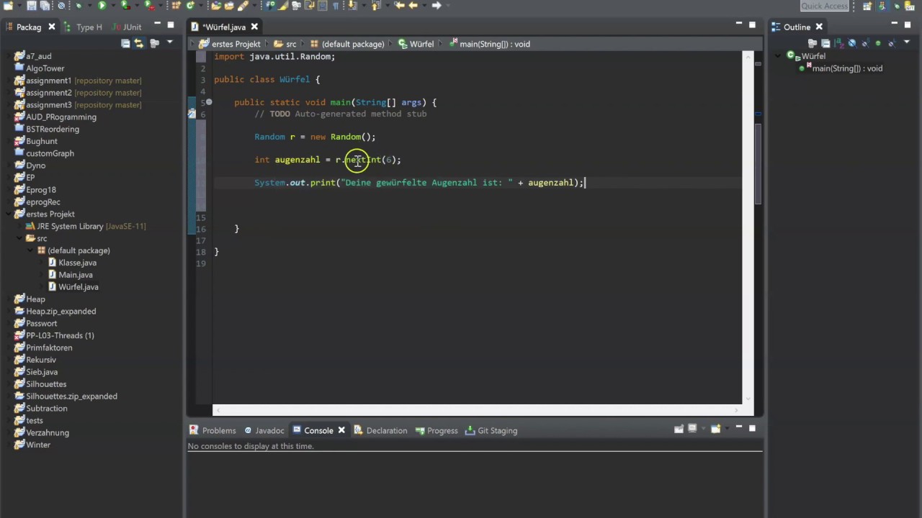Click the editor vertical scrollbar thumb
Viewport: 922px width, 518px height.
pos(758,163)
